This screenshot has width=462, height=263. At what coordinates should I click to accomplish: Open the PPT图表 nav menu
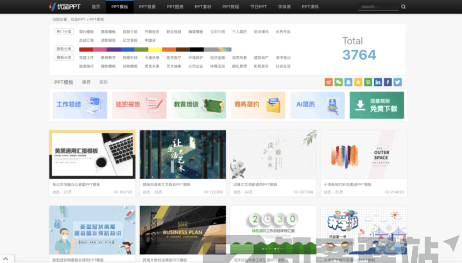pos(175,7)
